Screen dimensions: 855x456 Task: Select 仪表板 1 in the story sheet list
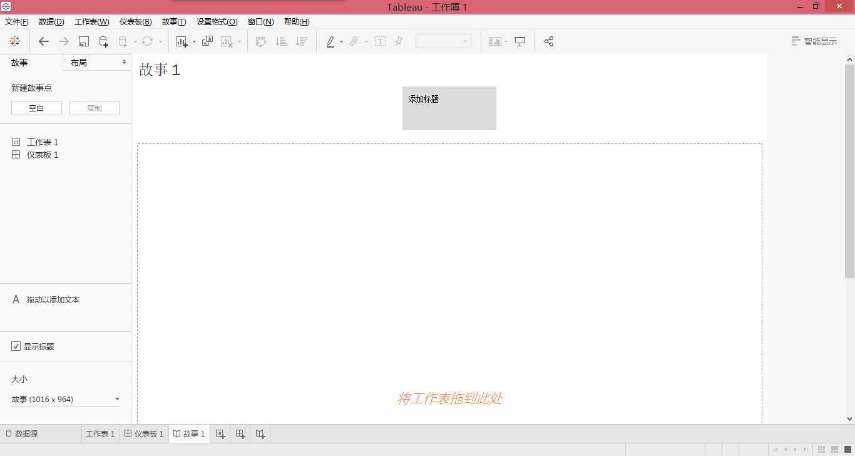(x=35, y=155)
